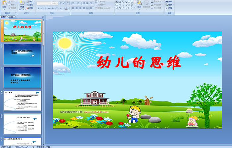The image size is (232, 148).
Task: Expand the shapes gallery More arrow
Action: [x=135, y=8]
